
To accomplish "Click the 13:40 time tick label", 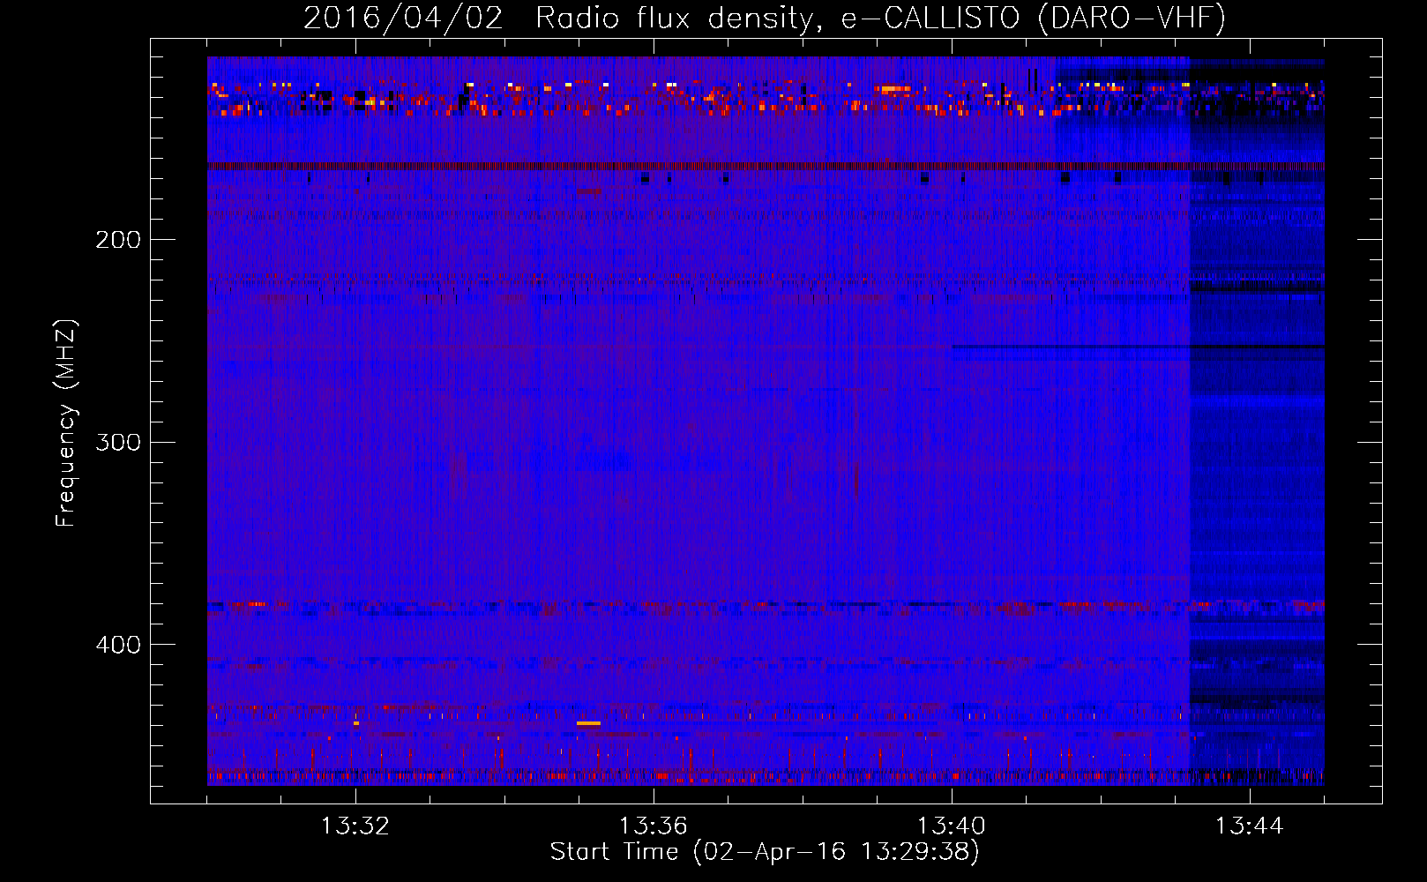I will tap(952, 826).
